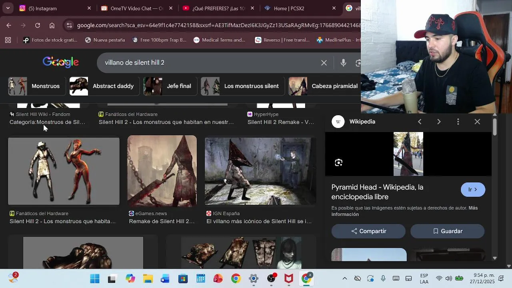Open weather widget on taskbar
Image resolution: width=512 pixels, height=288 pixels.
(x=13, y=278)
